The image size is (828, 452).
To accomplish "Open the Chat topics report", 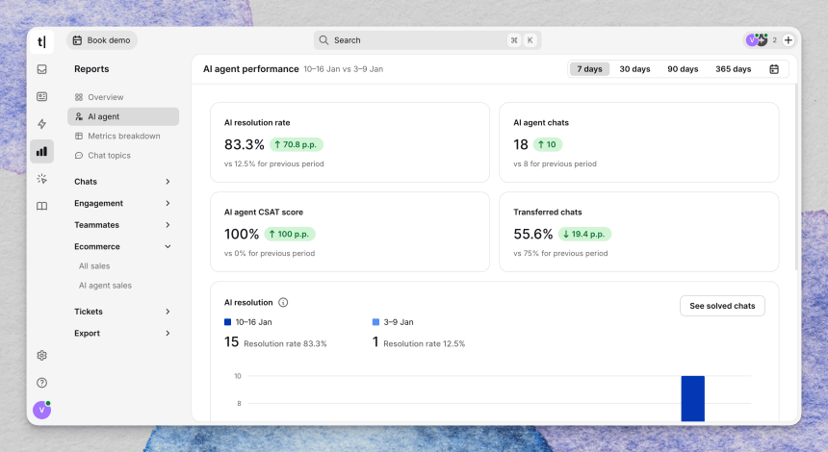I will point(123,156).
